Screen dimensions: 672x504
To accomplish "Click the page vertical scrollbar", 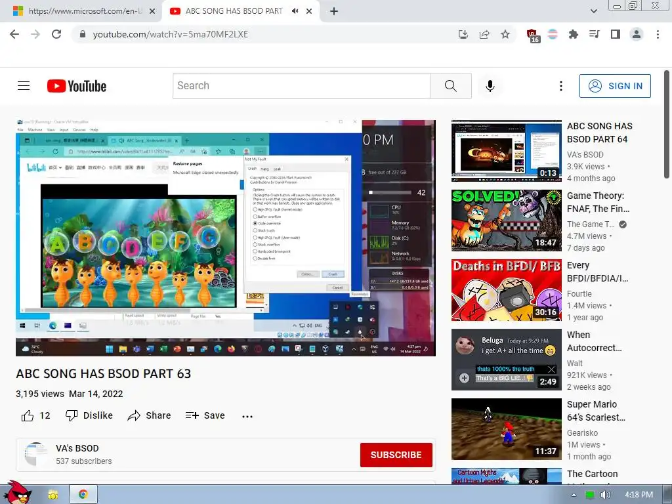I will [x=667, y=124].
